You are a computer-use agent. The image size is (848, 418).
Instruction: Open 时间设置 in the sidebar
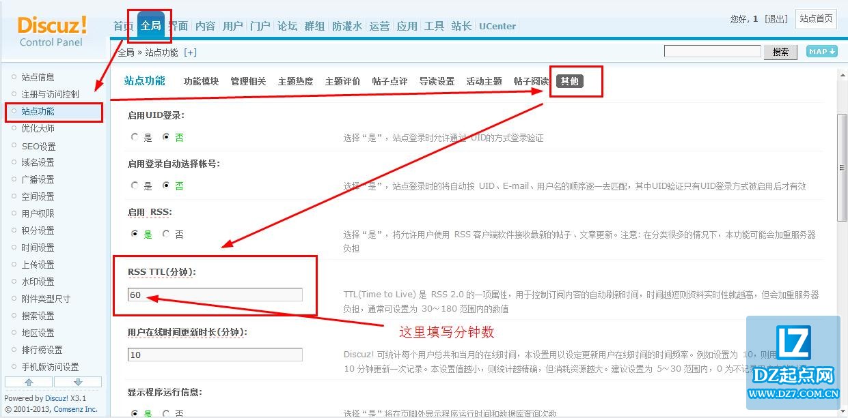click(38, 248)
